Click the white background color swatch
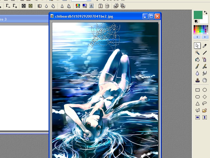Viewport: 210px width, 158px height. pyautogui.click(x=205, y=21)
